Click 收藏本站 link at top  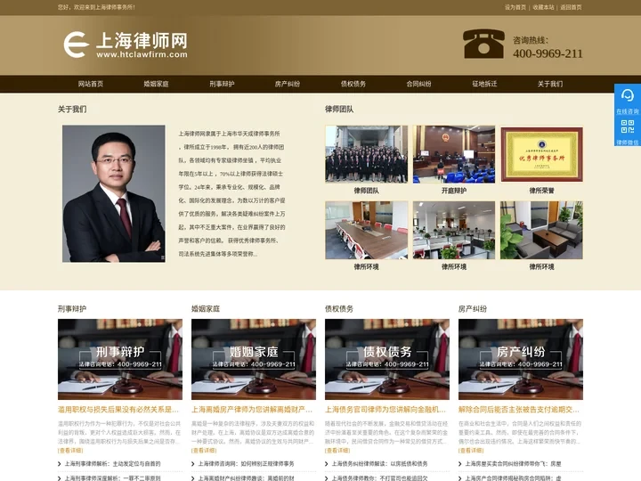543,7
